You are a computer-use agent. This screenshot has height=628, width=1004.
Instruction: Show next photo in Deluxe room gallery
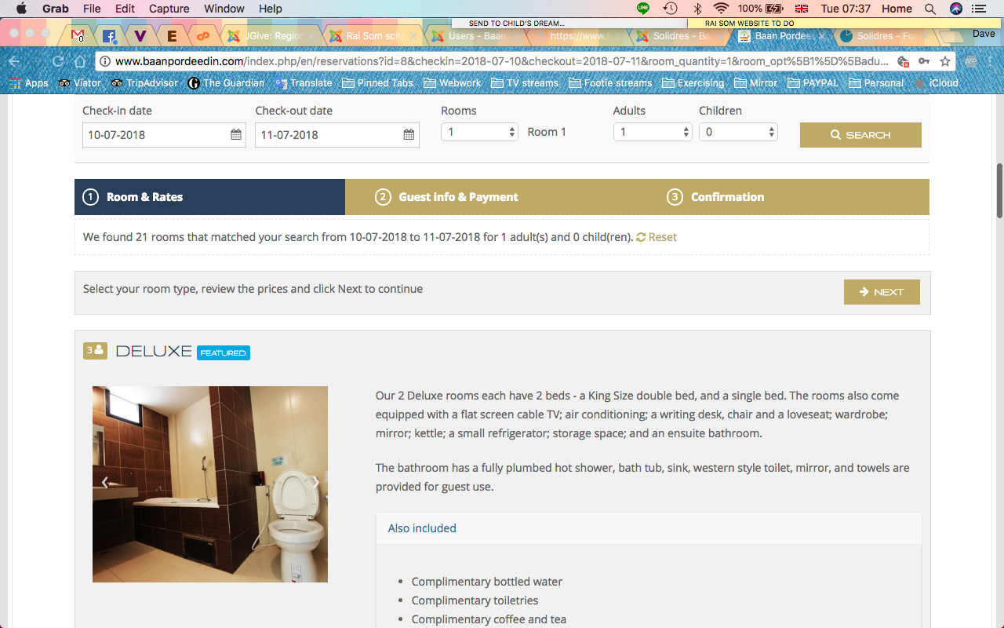pyautogui.click(x=315, y=483)
